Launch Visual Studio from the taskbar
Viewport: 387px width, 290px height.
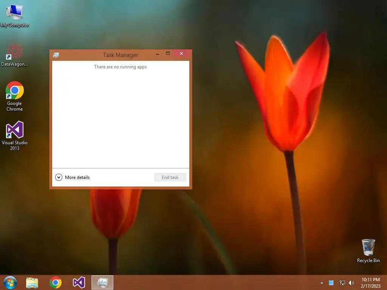(79, 282)
